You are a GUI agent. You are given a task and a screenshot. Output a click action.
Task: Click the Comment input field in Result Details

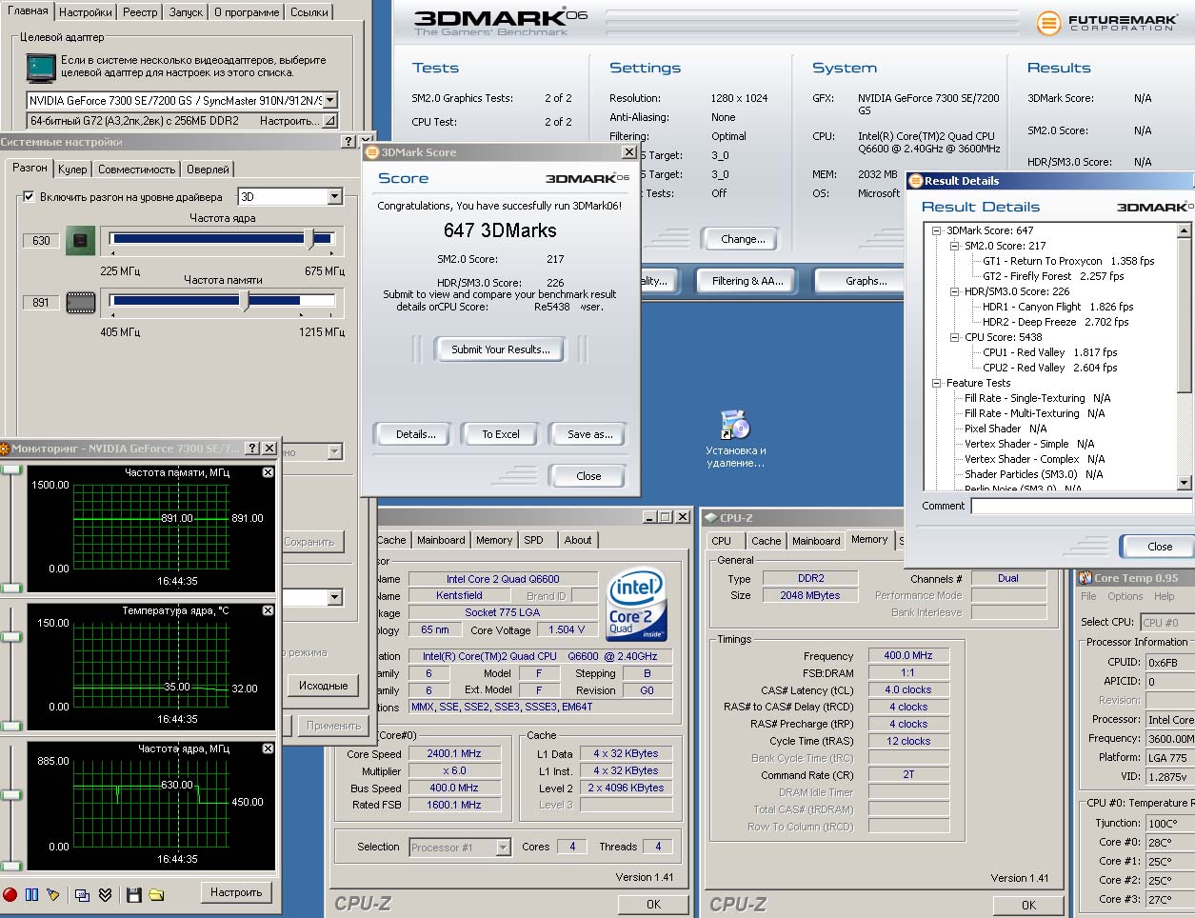[1082, 506]
